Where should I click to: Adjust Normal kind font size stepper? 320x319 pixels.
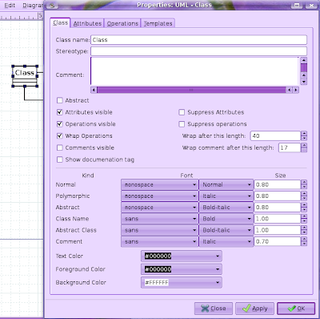[304, 184]
